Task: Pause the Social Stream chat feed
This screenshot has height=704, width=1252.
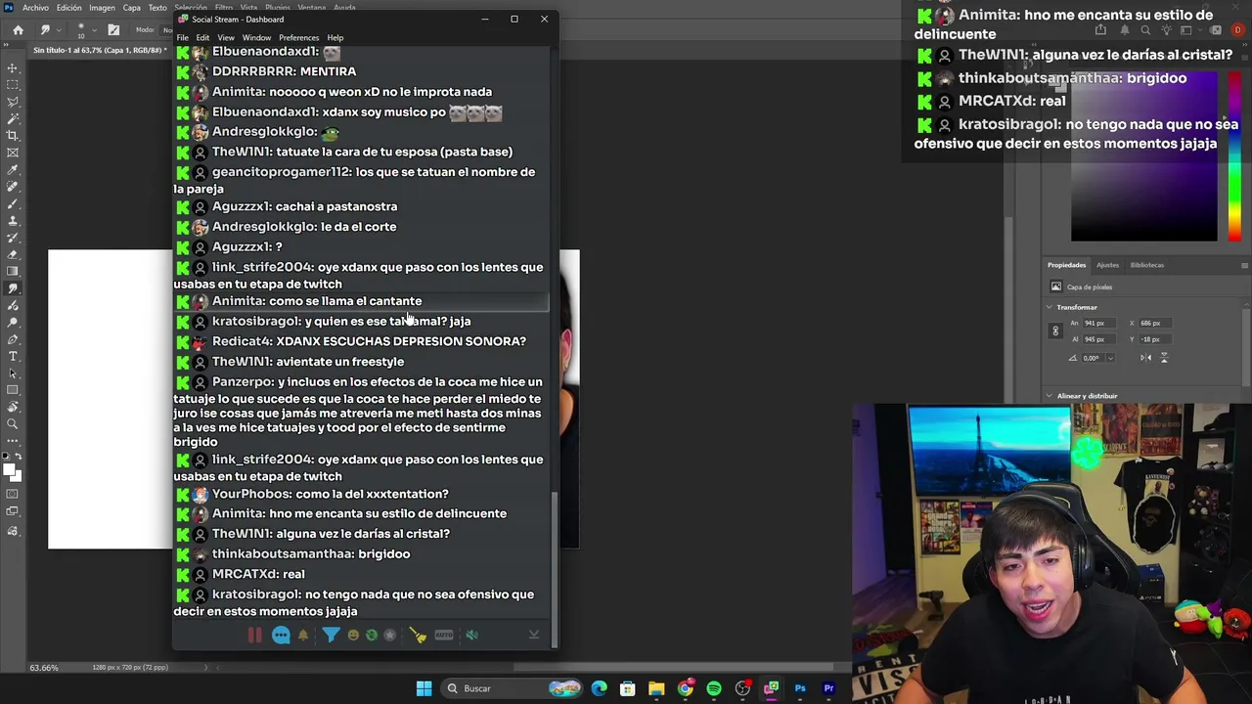Action: tap(254, 636)
